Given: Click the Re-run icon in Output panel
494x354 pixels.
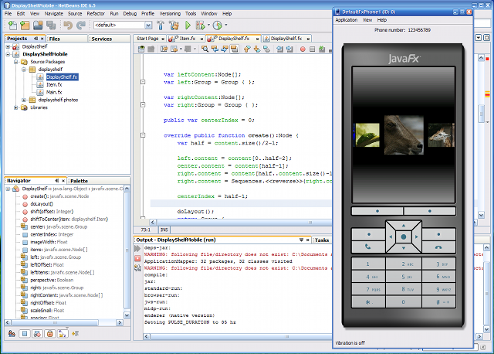Looking at the screenshot, I should pyautogui.click(x=137, y=249).
